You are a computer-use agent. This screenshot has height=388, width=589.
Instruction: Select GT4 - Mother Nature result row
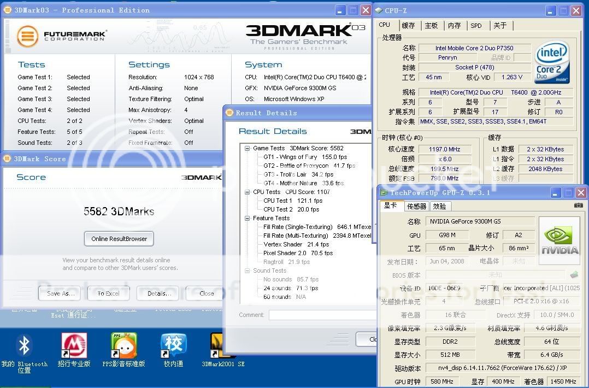click(x=304, y=183)
